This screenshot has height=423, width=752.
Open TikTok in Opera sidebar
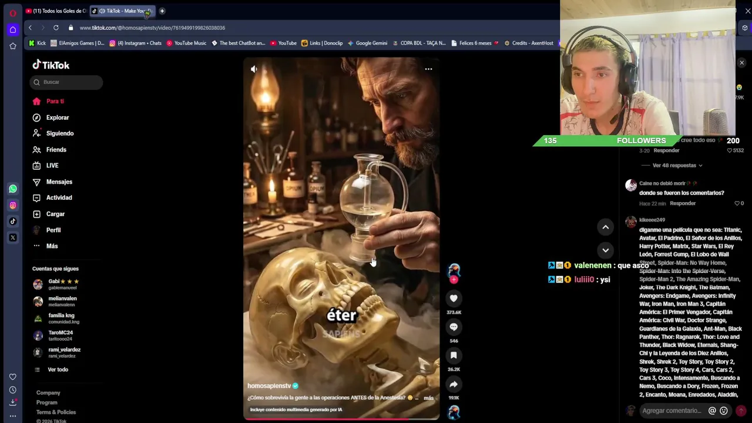point(13,221)
